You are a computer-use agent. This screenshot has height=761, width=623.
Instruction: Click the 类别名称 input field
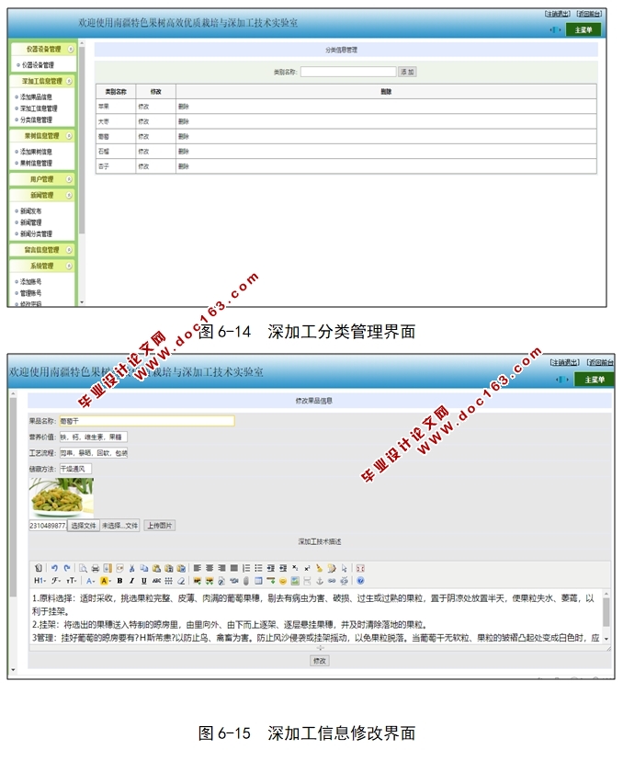(348, 72)
